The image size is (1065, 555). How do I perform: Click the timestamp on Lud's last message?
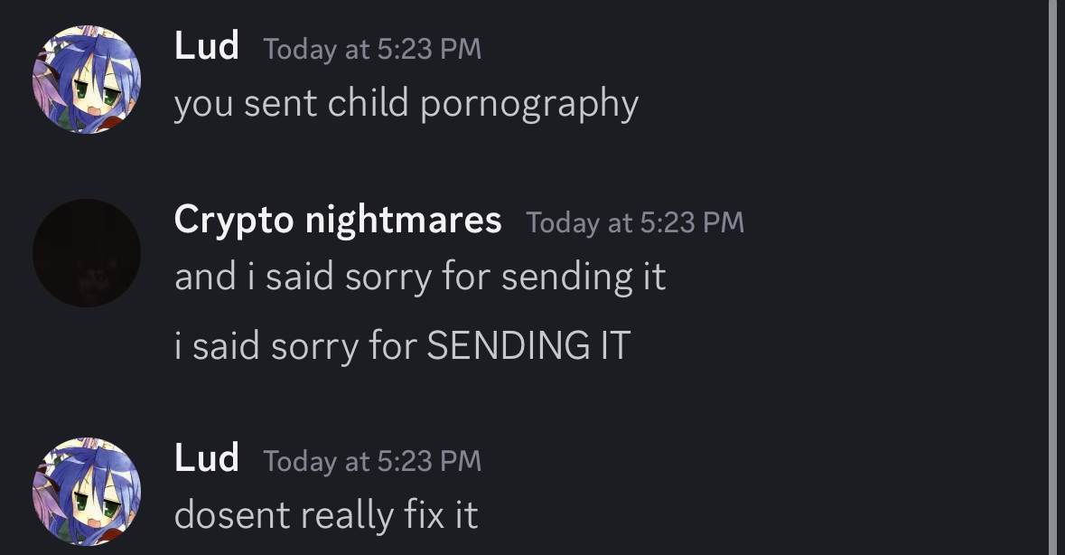click(372, 461)
